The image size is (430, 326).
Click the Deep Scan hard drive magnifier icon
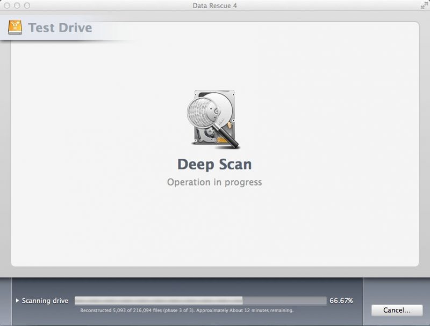click(x=213, y=119)
